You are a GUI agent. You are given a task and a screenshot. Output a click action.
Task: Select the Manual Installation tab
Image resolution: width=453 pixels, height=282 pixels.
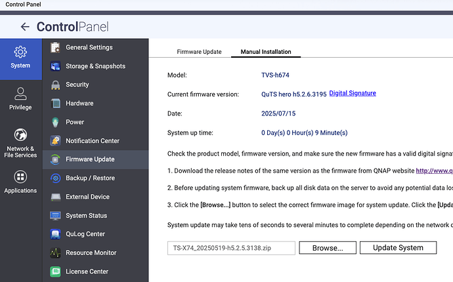pyautogui.click(x=265, y=52)
